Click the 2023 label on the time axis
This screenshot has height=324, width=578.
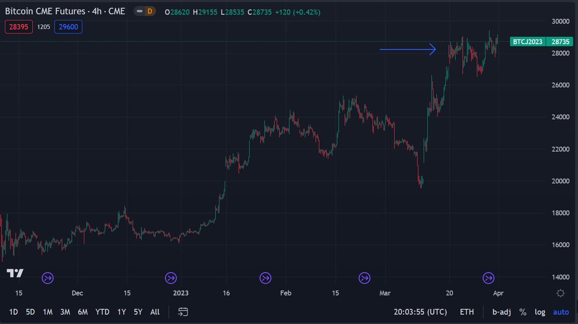coord(181,293)
